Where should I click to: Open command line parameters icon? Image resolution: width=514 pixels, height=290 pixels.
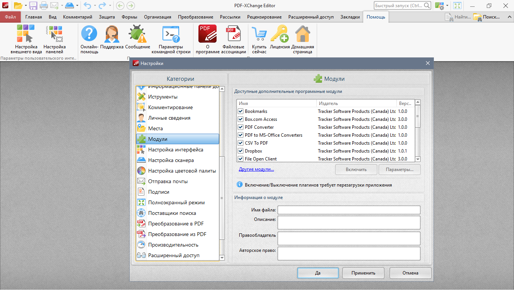(x=171, y=34)
